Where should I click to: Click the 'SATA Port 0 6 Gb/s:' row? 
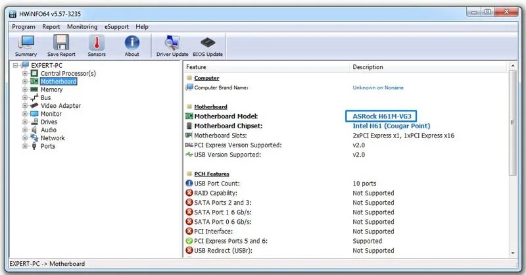[347, 222]
